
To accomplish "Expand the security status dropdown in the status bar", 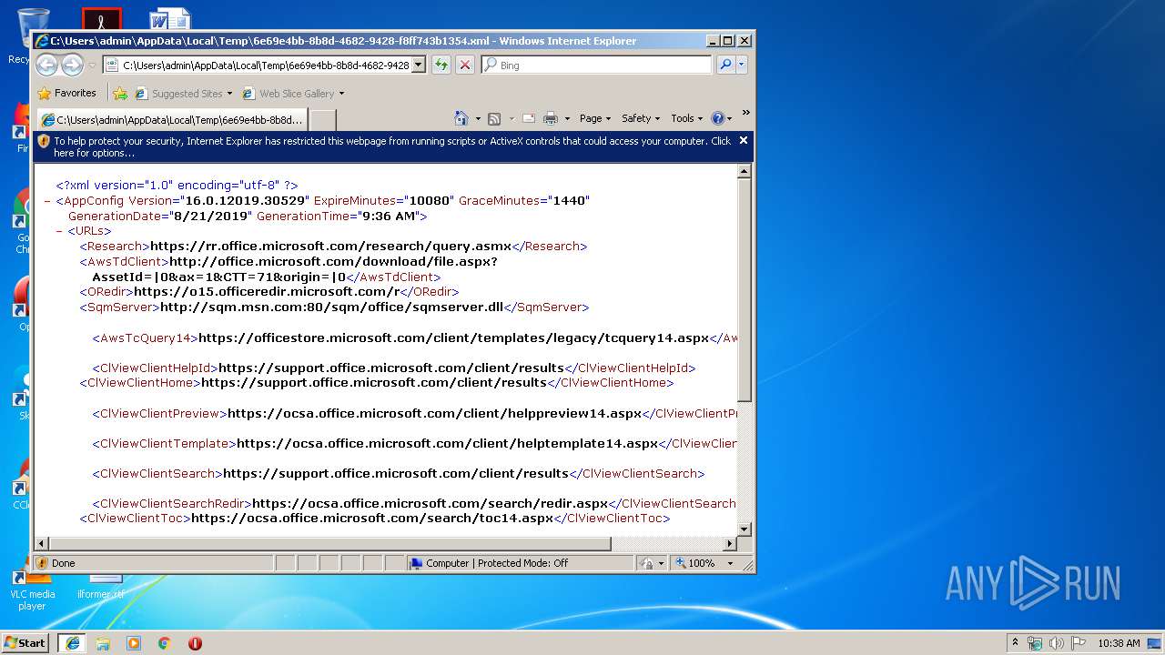I will pyautogui.click(x=662, y=563).
